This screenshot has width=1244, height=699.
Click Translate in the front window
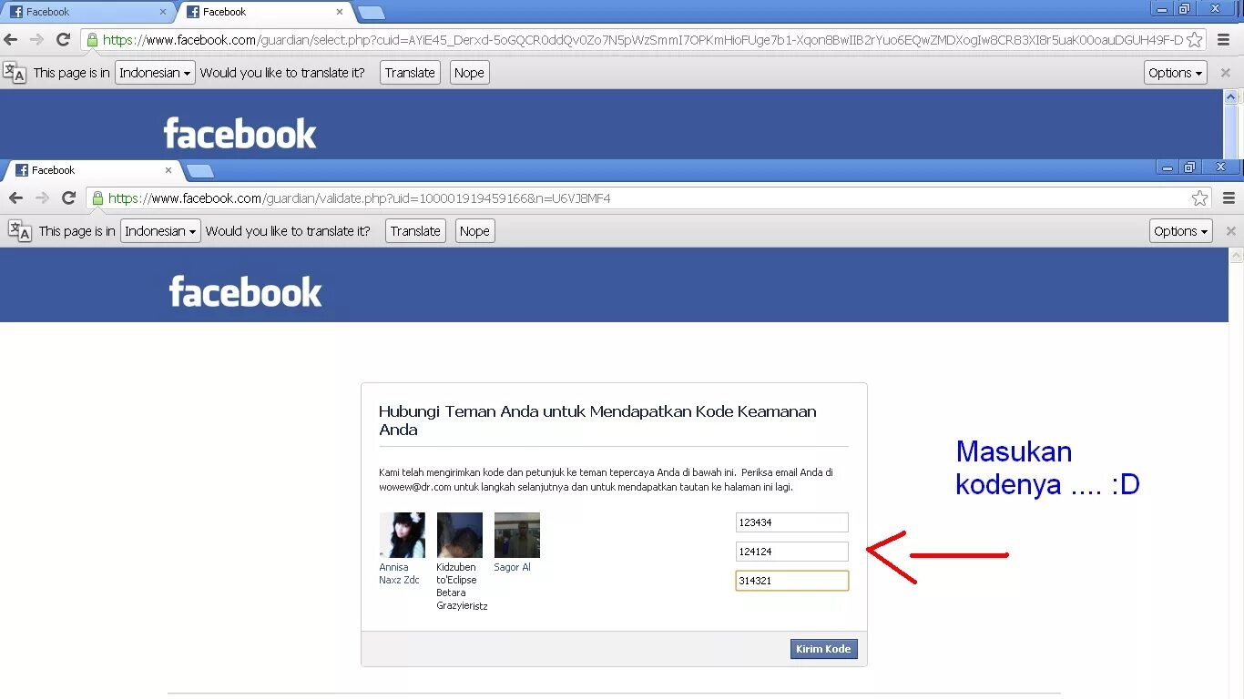click(415, 231)
